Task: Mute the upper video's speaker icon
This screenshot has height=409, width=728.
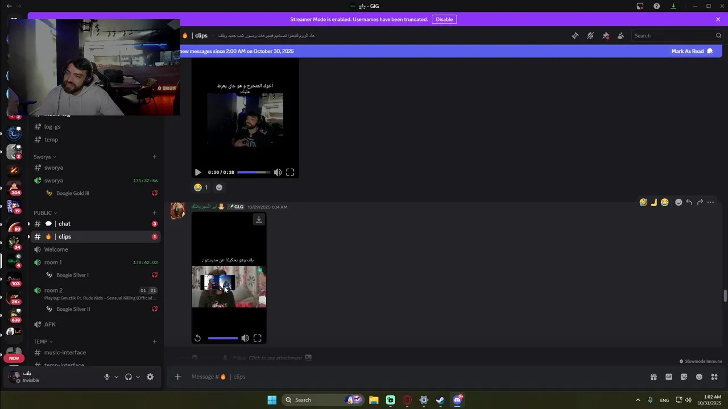Action: [x=278, y=172]
